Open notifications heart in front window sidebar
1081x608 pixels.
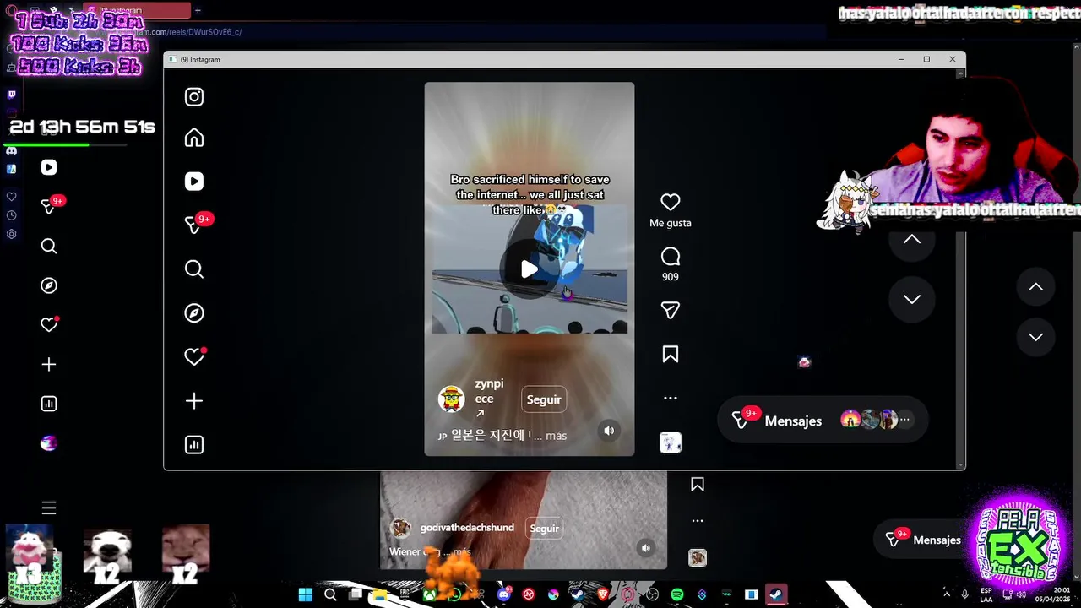194,357
